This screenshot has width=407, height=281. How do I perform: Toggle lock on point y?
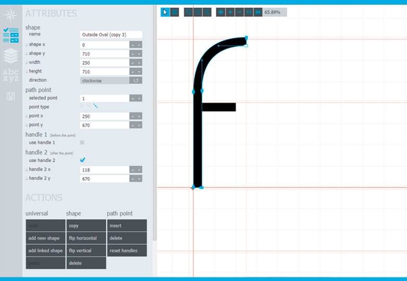[27, 125]
